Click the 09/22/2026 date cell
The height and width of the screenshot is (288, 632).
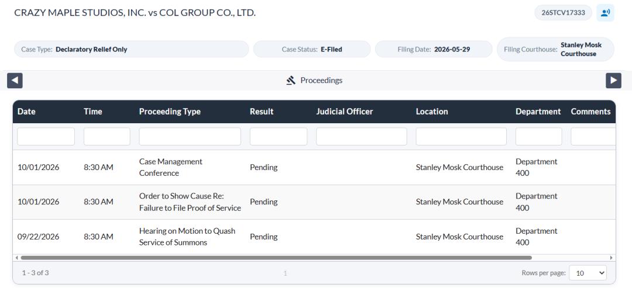click(x=38, y=237)
